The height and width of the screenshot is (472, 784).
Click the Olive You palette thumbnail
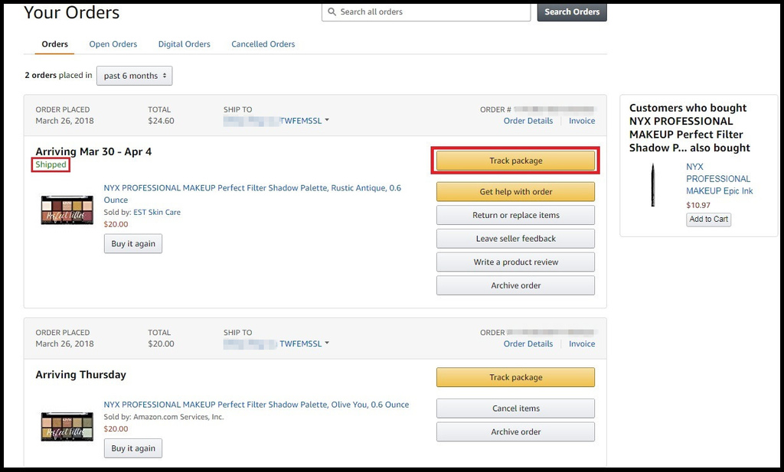click(67, 427)
